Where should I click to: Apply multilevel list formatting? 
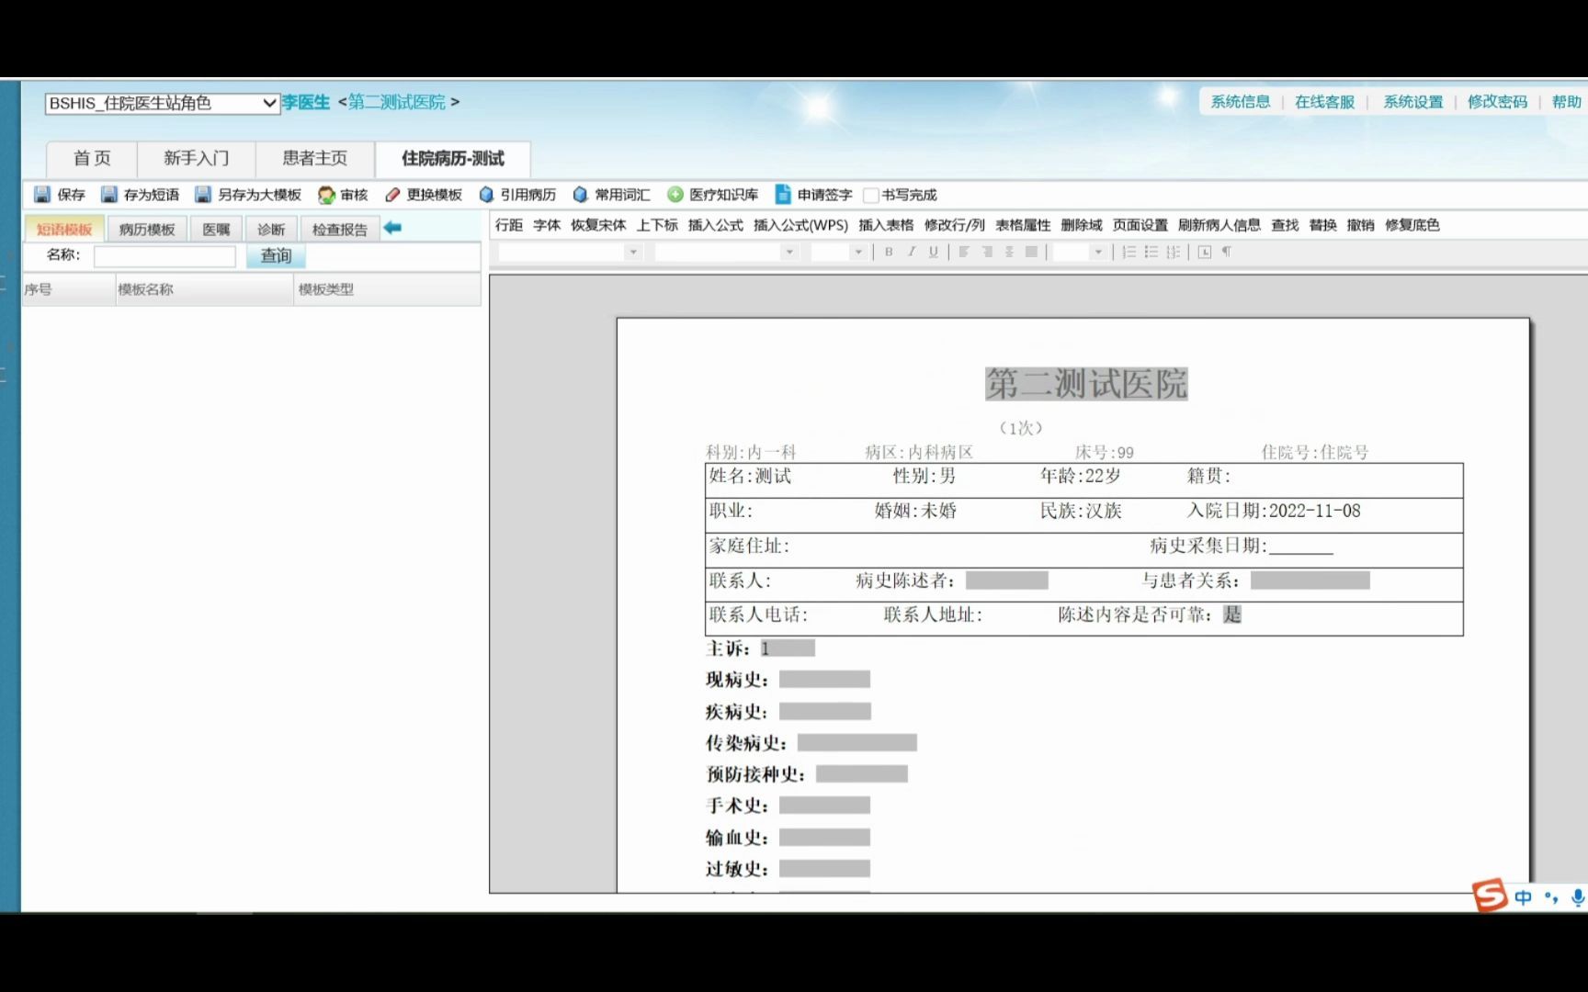tap(1174, 252)
